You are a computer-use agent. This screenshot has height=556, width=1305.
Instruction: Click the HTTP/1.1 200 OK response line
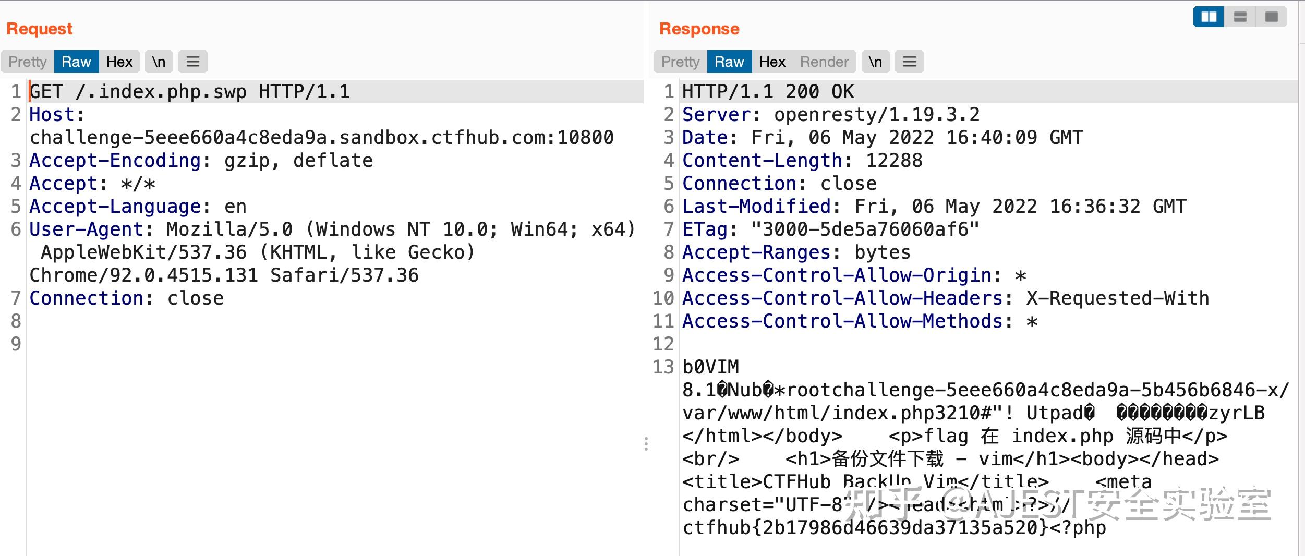click(x=768, y=92)
